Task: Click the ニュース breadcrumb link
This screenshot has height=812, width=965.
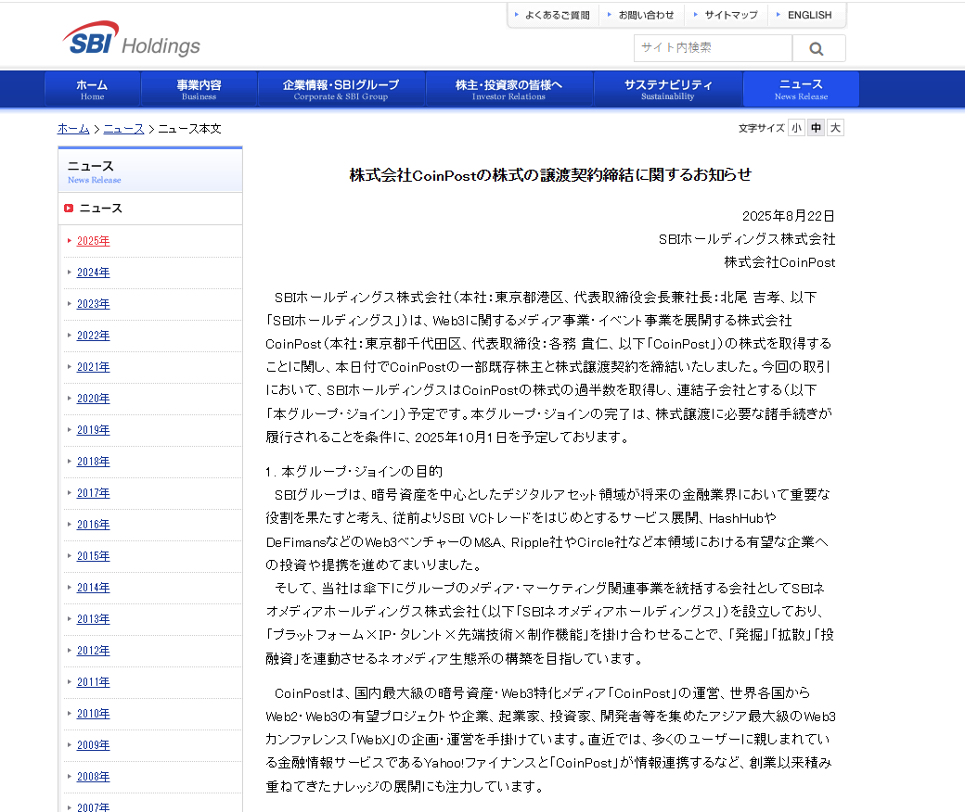Action: pos(123,129)
